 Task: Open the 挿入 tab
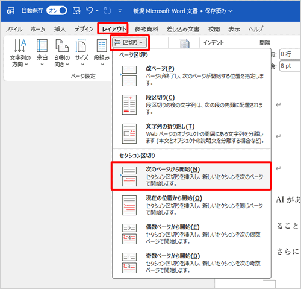[60, 29]
